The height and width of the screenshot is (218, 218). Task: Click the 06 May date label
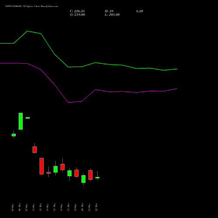tap(20, 207)
